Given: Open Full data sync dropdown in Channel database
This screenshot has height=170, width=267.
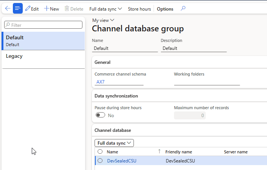Looking at the screenshot, I should pos(114,143).
